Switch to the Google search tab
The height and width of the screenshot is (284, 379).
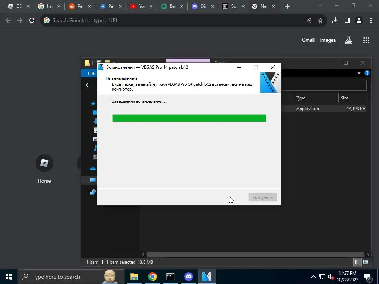click(49, 6)
